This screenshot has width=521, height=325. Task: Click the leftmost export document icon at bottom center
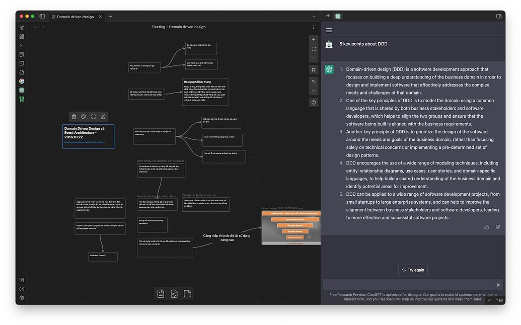tap(161, 293)
